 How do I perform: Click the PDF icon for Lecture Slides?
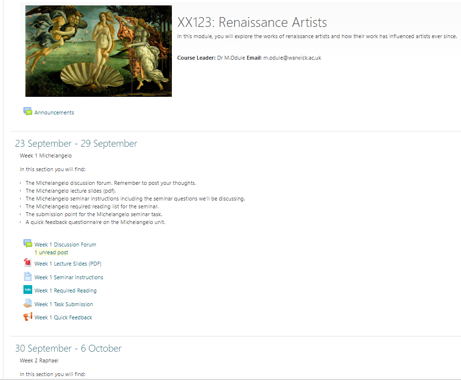point(28,263)
